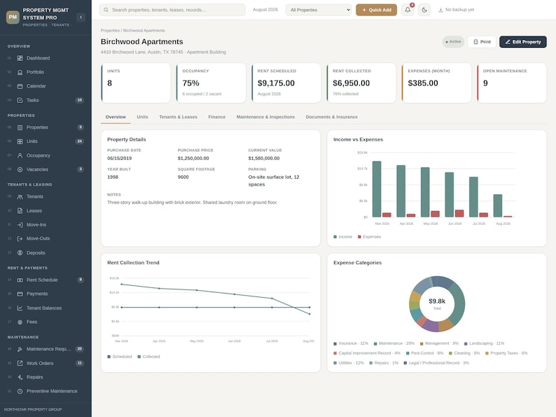Viewport: 556px width, 417px height.
Task: Toggle Insurance category in donut legend
Action: 351,343
